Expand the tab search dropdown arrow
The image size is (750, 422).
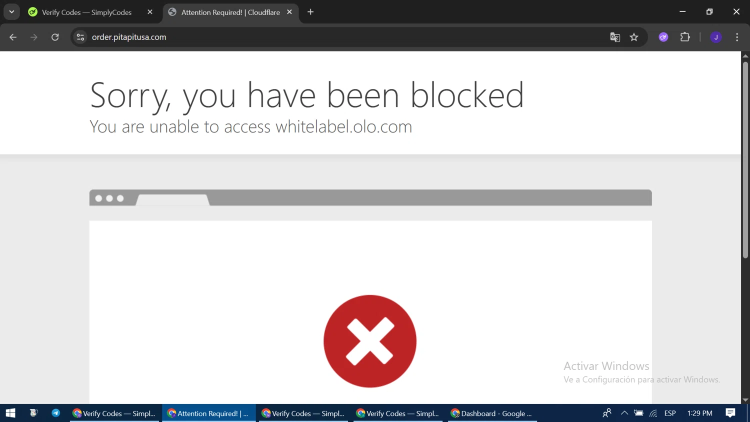click(11, 12)
